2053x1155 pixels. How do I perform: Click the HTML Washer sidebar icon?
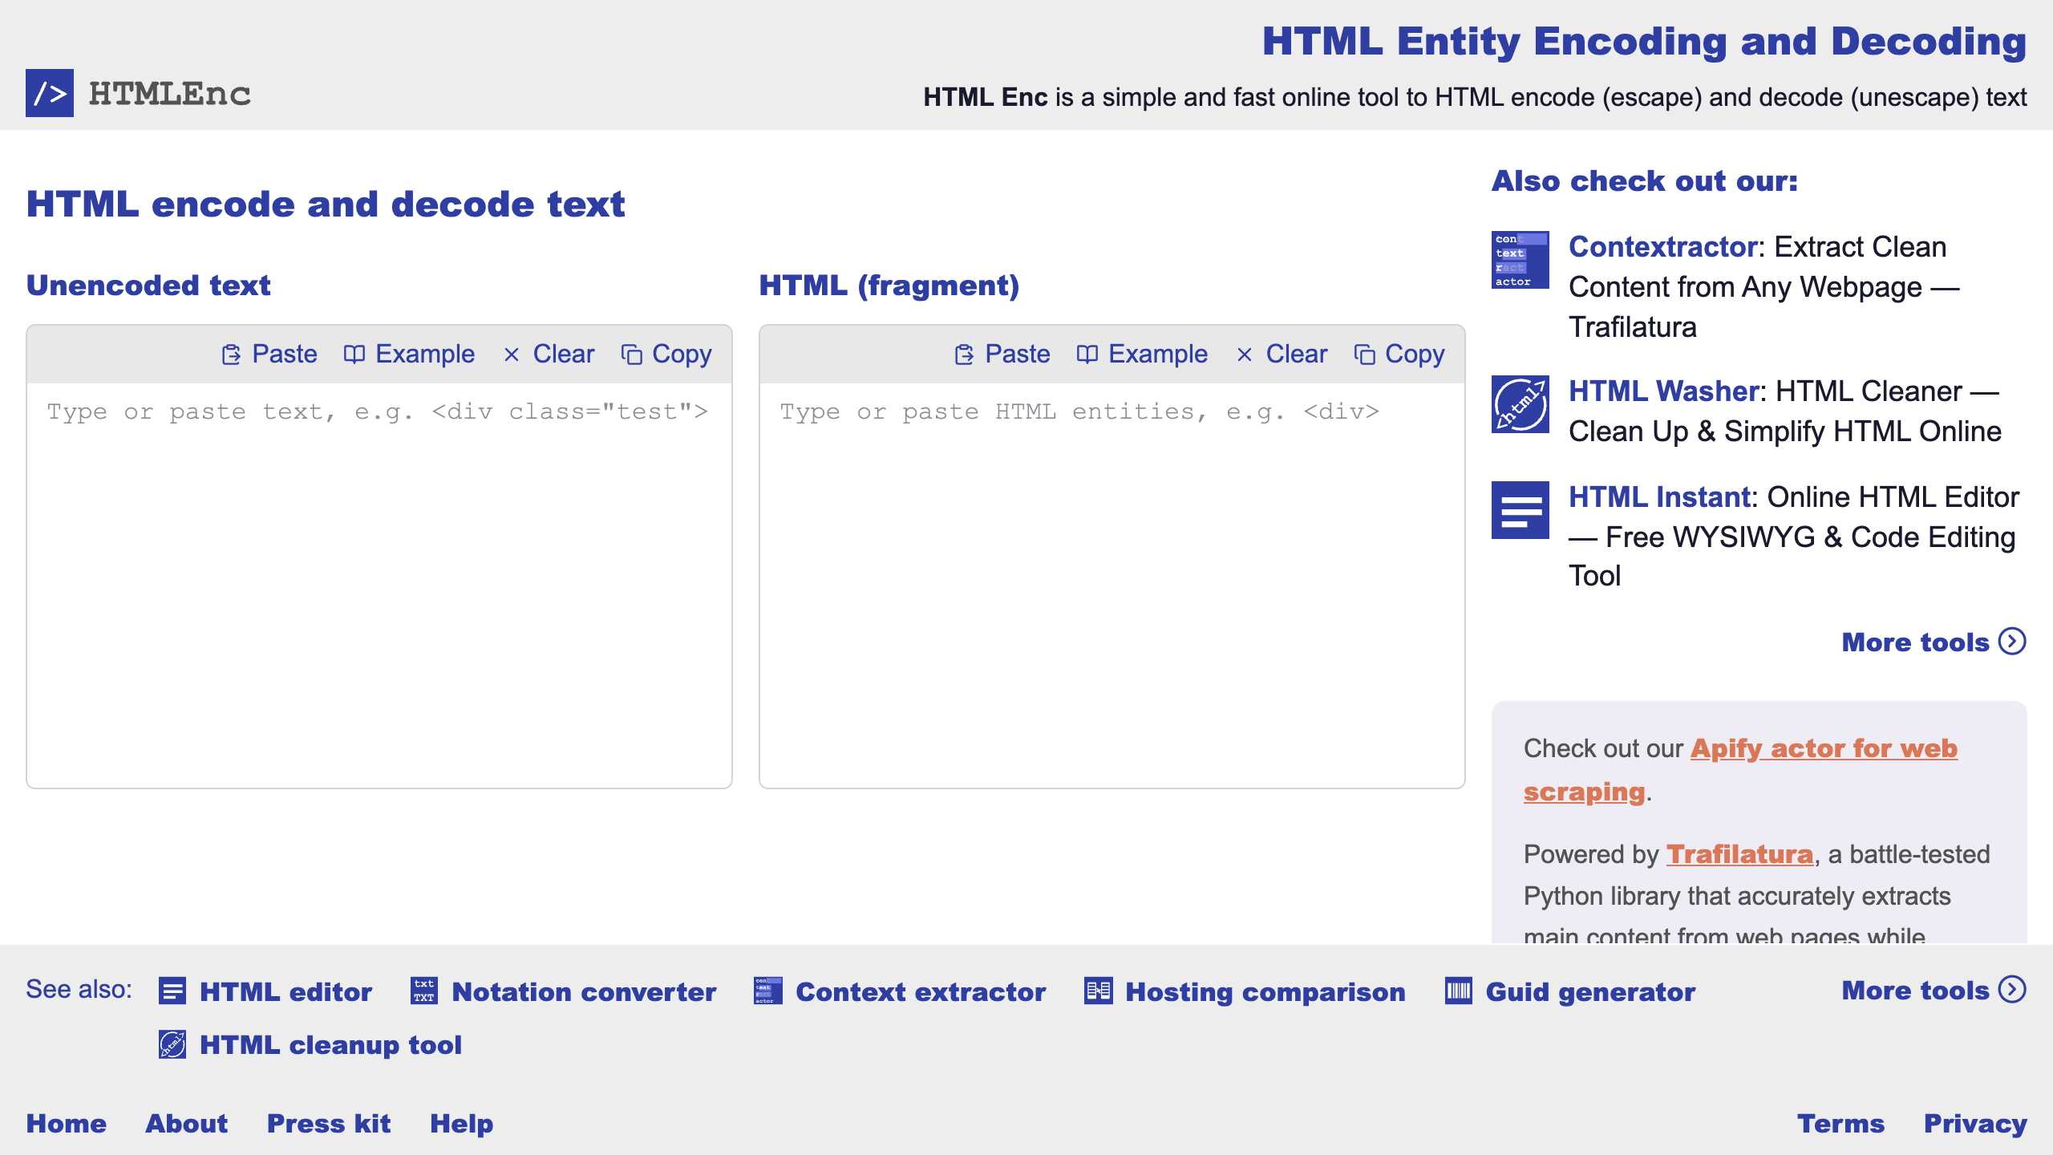pyautogui.click(x=1520, y=404)
